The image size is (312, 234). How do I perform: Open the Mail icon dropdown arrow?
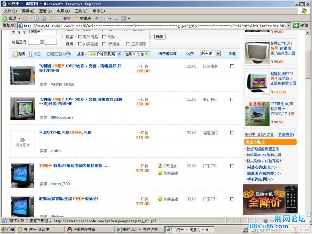click(x=111, y=19)
